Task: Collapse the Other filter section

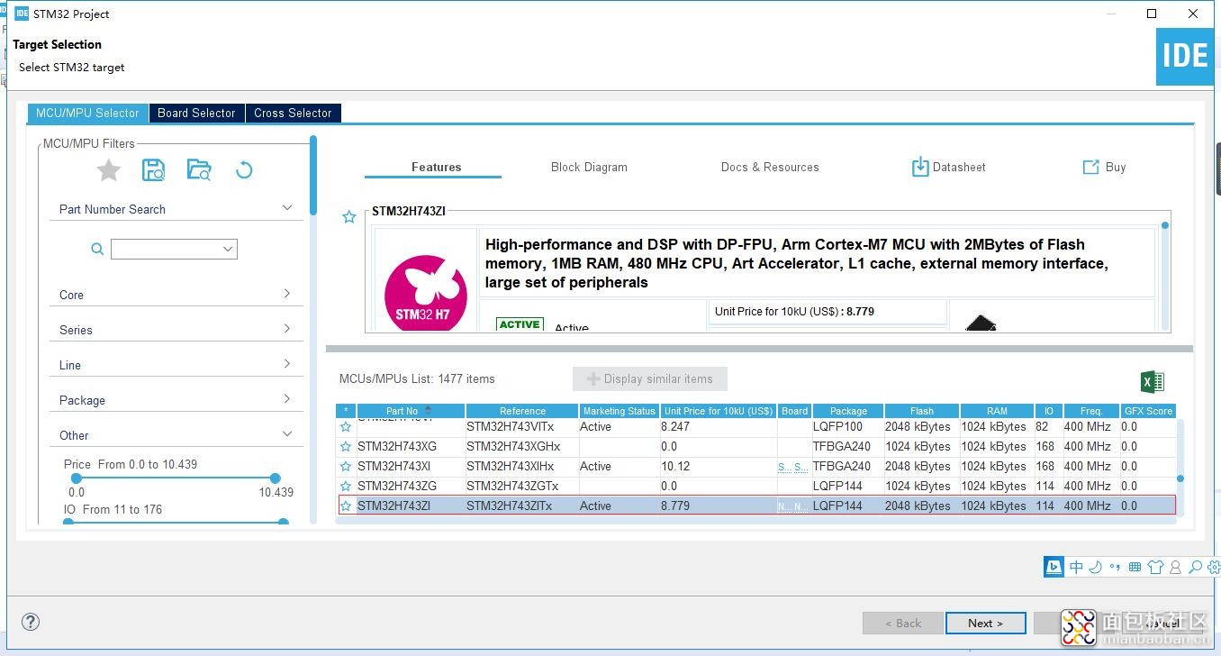Action: (287, 434)
